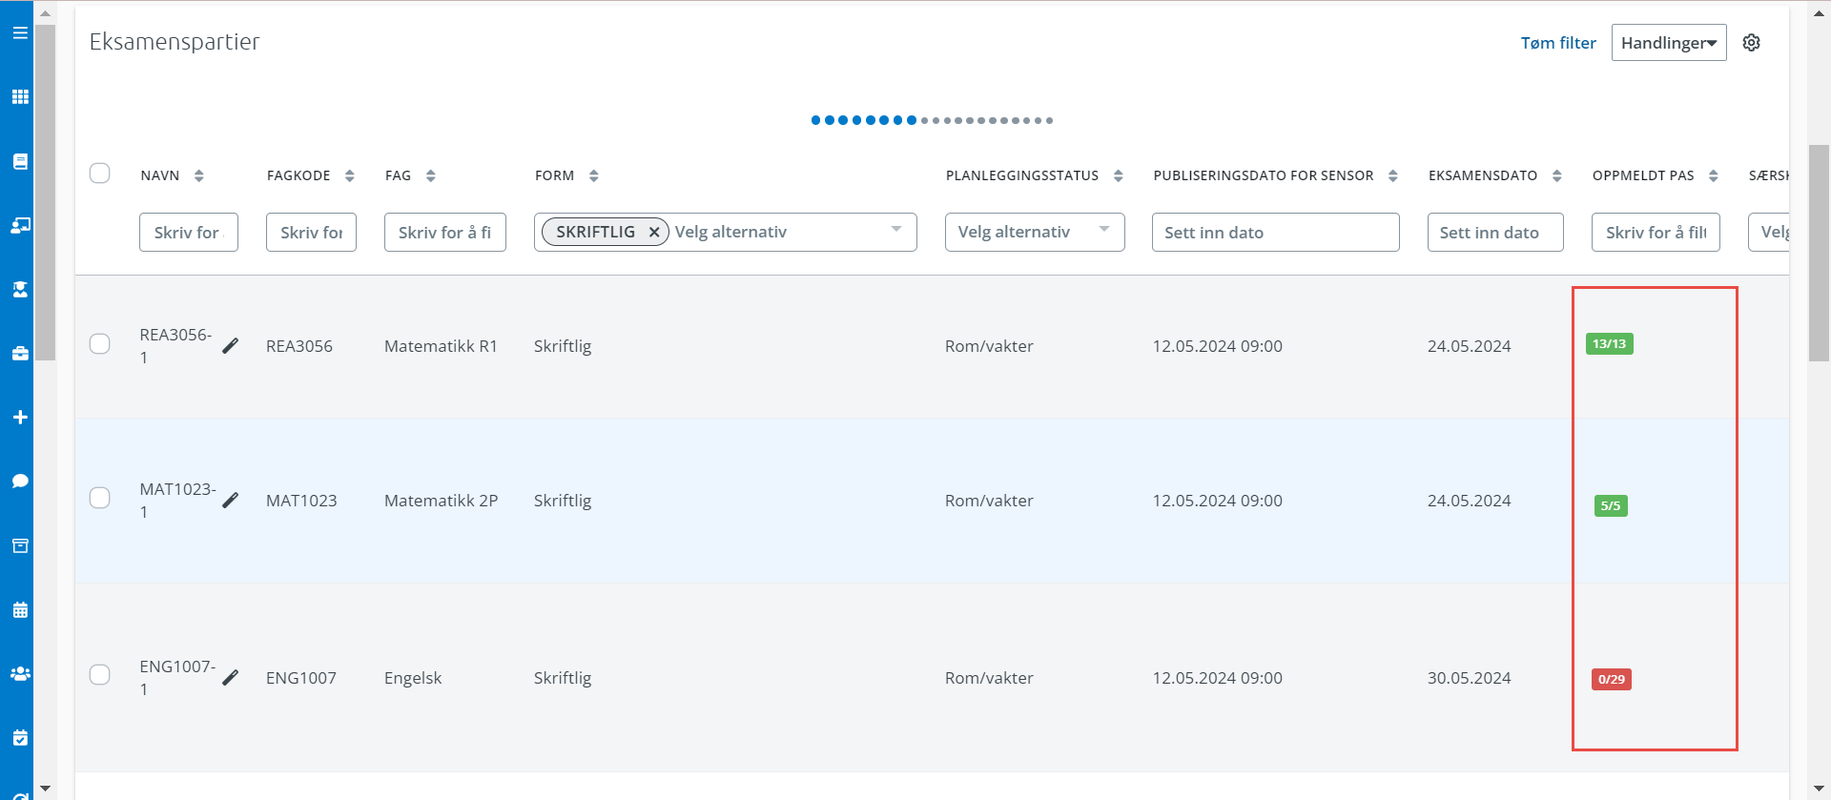The width and height of the screenshot is (1831, 800).
Task: Open table settings gear icon
Action: 1751,43
